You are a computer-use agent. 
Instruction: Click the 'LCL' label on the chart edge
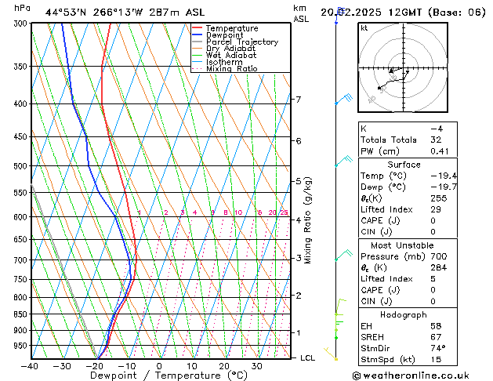[307, 358]
